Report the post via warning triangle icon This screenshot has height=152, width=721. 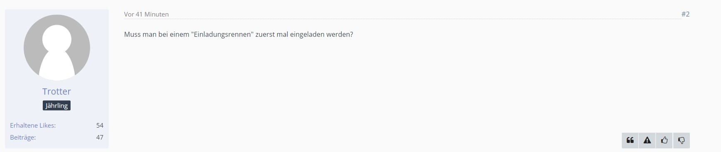point(647,140)
